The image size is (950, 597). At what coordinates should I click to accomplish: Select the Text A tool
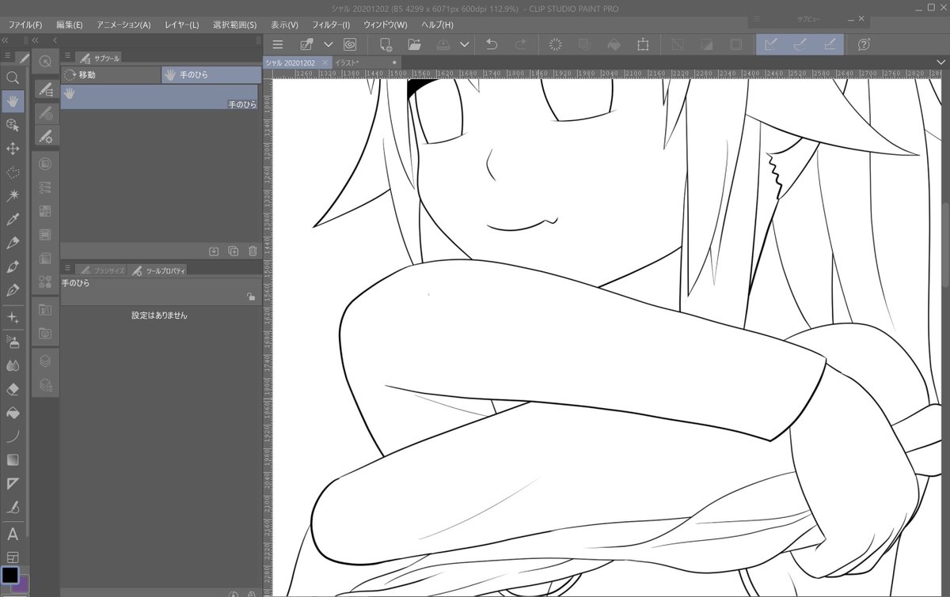point(13,535)
